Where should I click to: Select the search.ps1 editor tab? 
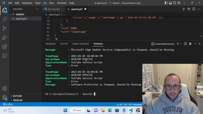coord(77,9)
